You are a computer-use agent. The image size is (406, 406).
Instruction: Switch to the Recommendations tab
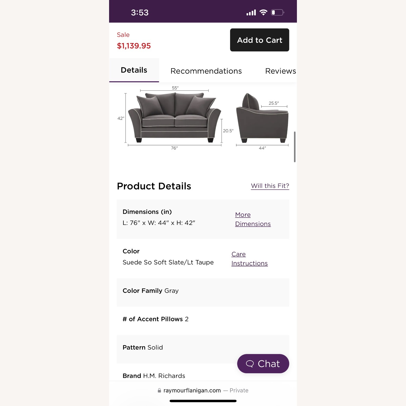206,71
